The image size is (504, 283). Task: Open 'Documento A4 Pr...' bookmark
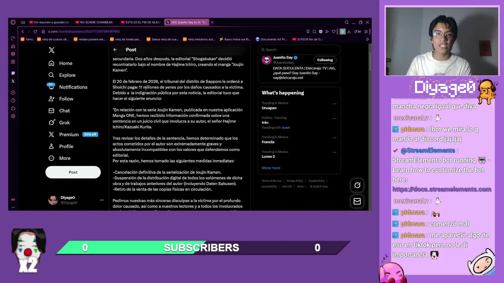click(272, 39)
